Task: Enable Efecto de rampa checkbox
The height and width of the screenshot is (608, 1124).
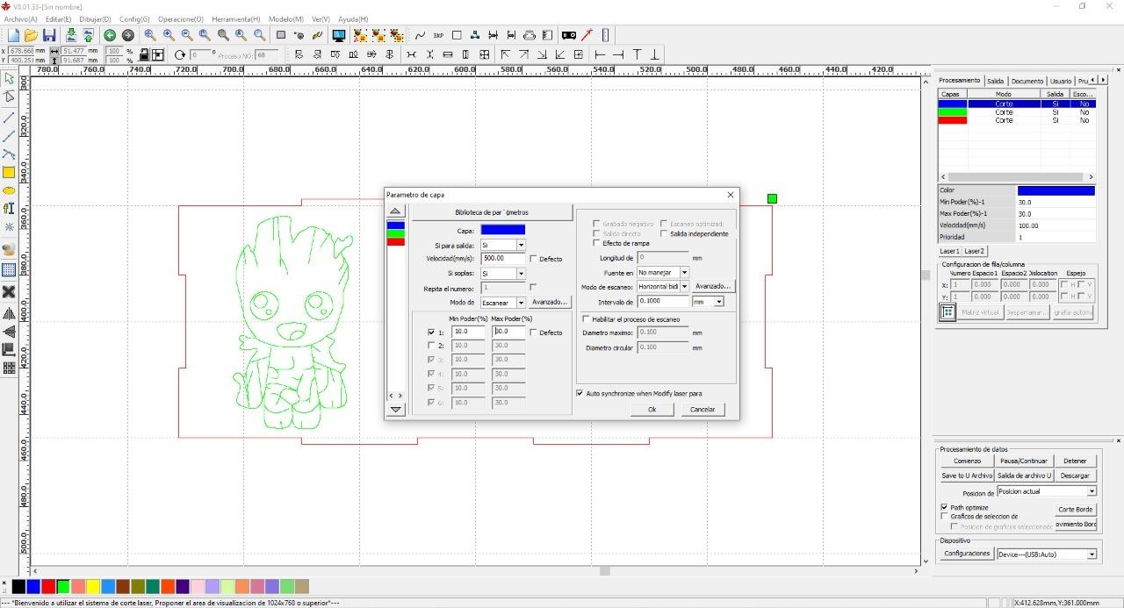Action: coord(597,243)
